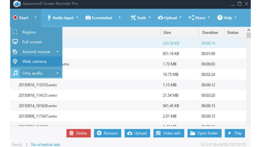This screenshot has width=261, height=147.
Task: Click the microphone Audio input icon
Action: click(49, 18)
